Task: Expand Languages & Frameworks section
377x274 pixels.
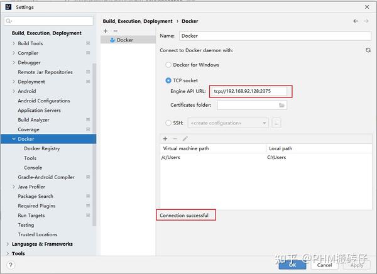Action: tap(8, 244)
